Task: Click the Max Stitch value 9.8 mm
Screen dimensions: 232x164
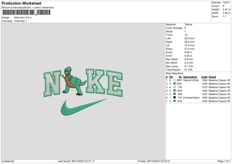Action: [189, 59]
